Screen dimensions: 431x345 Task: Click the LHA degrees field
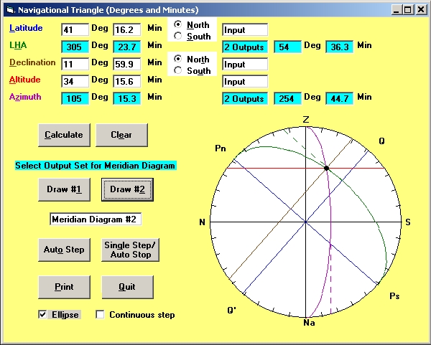point(75,47)
